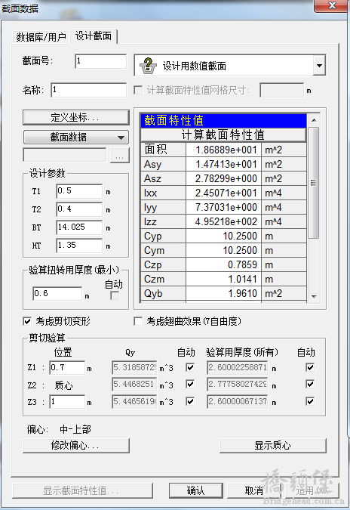The image size is (350, 510).
Task: Select the Ixx value 2.45071e+001
Action: click(223, 193)
